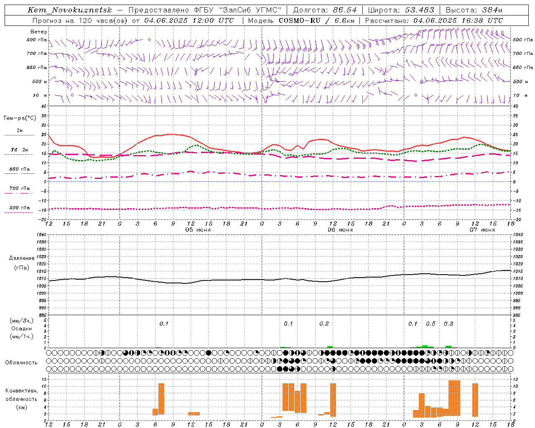Image resolution: width=535 pixels, height=428 pixels.
Task: Click the forecast start time 04.06.2025 12:00 UTC
Action: click(x=189, y=20)
